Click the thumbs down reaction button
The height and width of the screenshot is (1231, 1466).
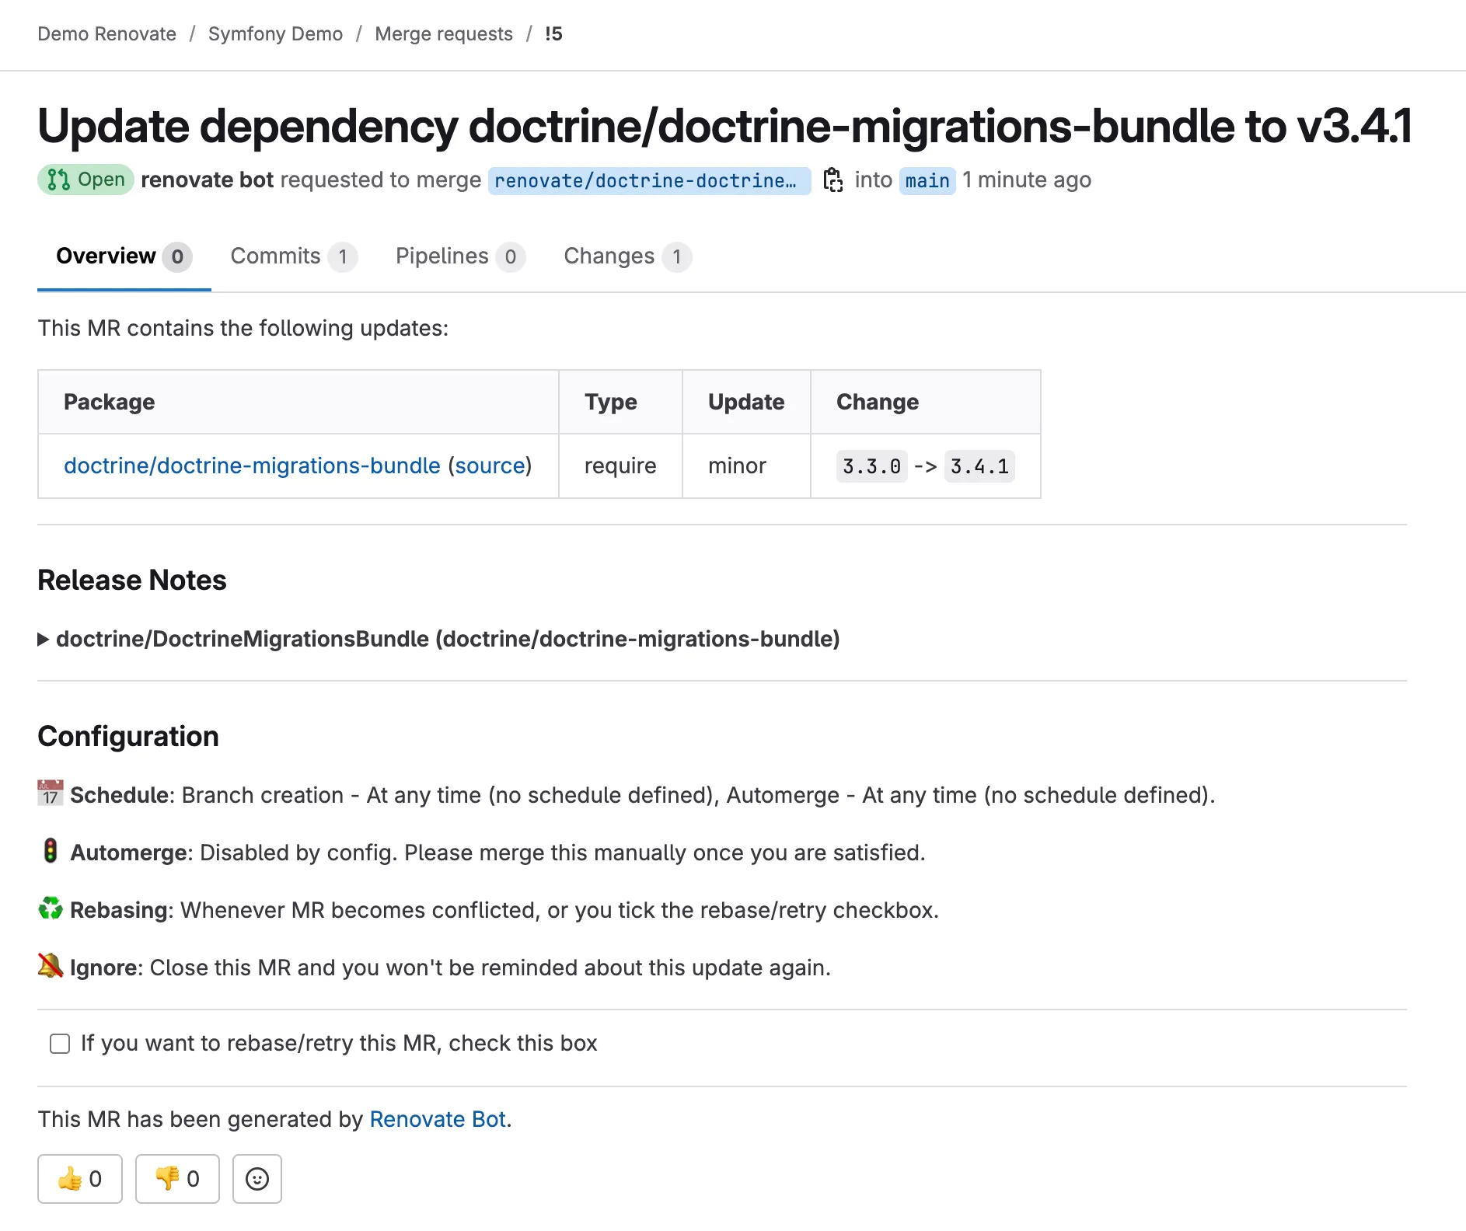point(177,1179)
